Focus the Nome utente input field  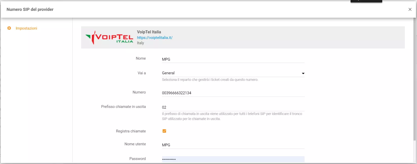click(x=233, y=145)
